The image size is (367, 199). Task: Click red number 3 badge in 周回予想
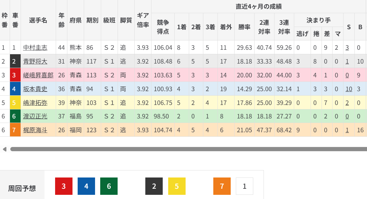pos(64,186)
